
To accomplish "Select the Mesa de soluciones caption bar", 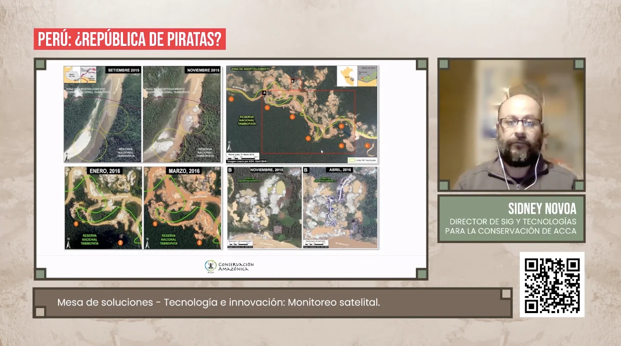I will [220, 302].
